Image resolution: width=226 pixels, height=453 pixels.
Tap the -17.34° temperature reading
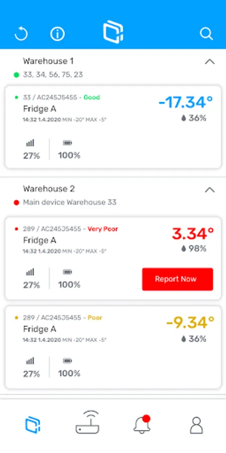point(186,102)
